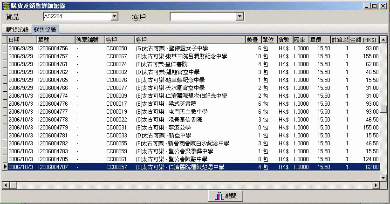Open the 客戶 customer dropdown
This screenshot has width=390, height=204.
(240, 17)
